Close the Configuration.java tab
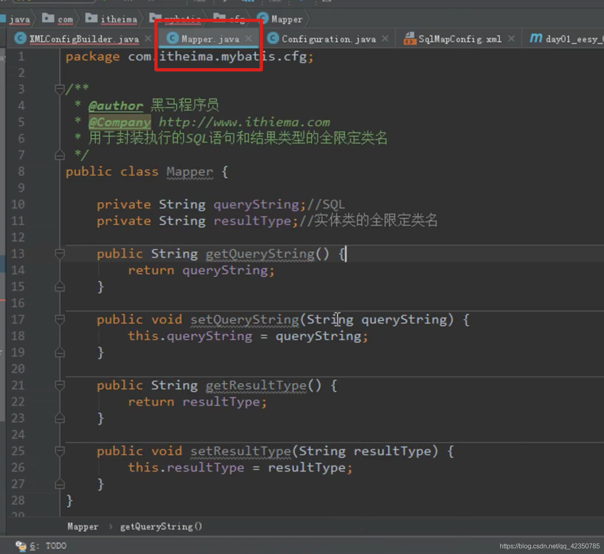Viewport: 604px width, 554px height. click(x=385, y=39)
